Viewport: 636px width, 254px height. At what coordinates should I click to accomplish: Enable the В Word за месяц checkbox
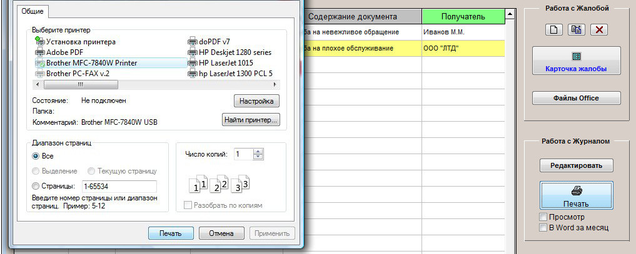[x=543, y=227]
